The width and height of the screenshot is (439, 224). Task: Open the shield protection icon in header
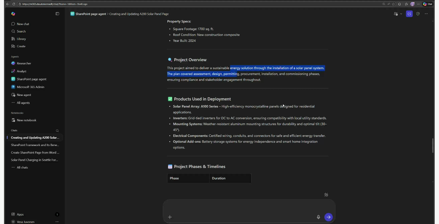(418, 14)
